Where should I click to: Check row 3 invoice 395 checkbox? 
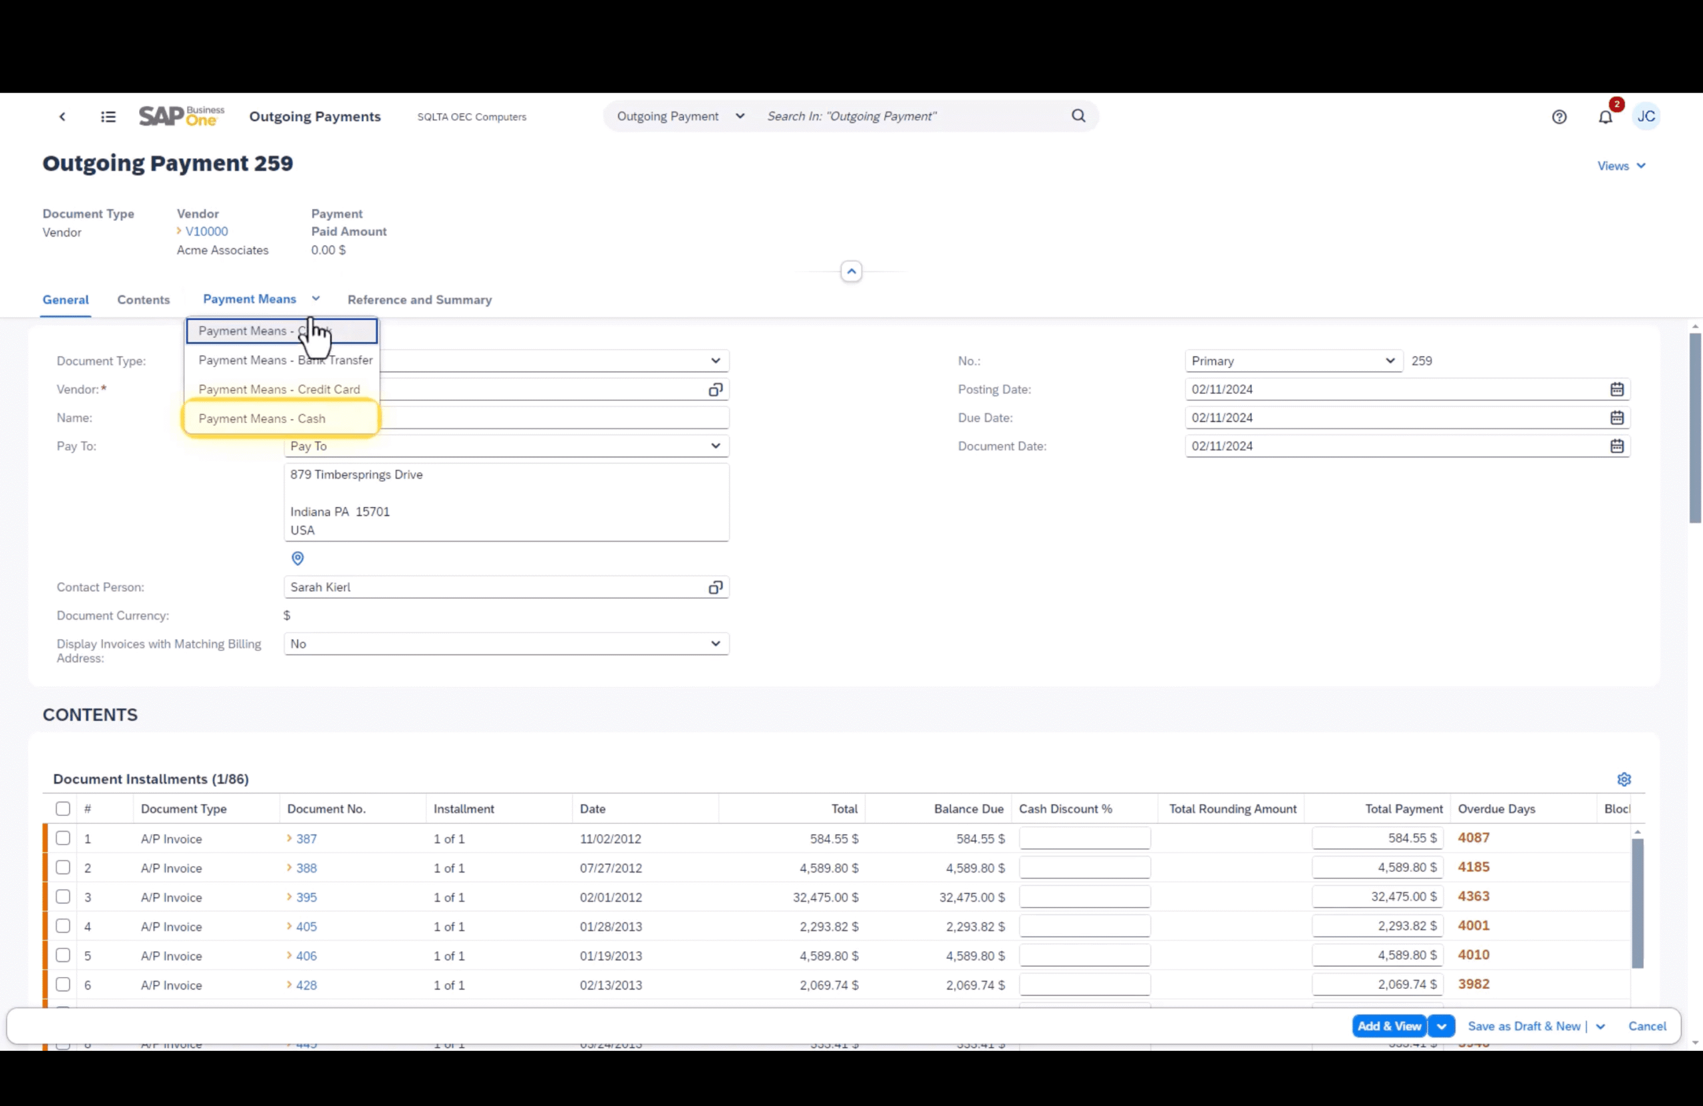pos(63,897)
